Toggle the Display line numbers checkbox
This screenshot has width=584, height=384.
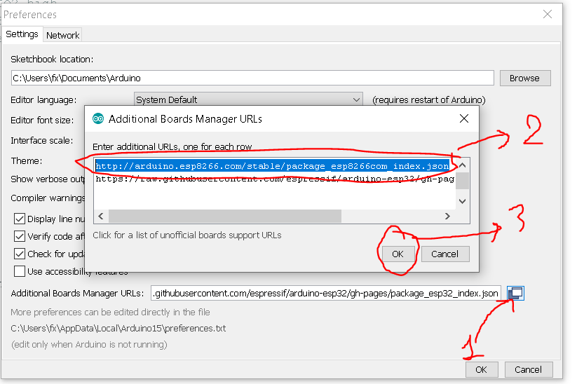(x=20, y=219)
